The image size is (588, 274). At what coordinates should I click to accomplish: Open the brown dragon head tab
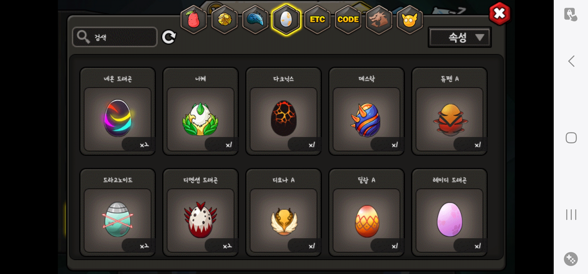click(379, 20)
